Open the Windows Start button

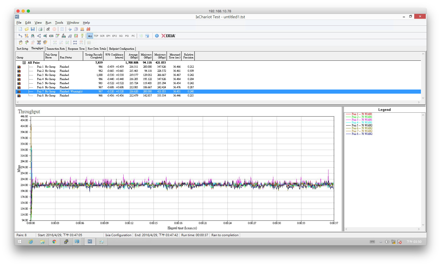[19, 242]
